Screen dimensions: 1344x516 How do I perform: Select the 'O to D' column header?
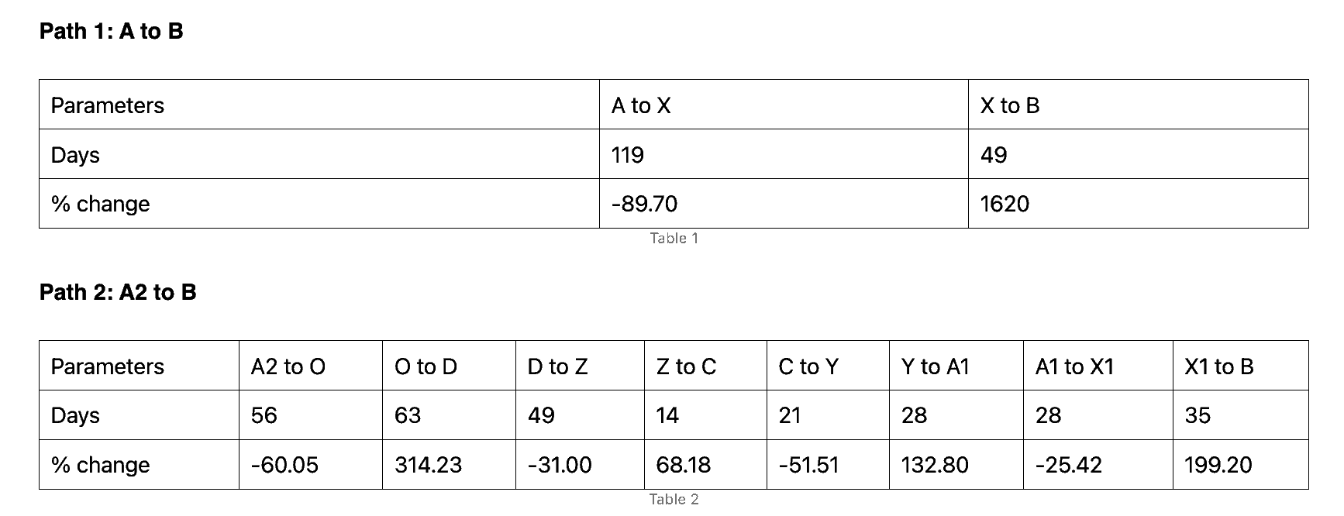click(449, 366)
